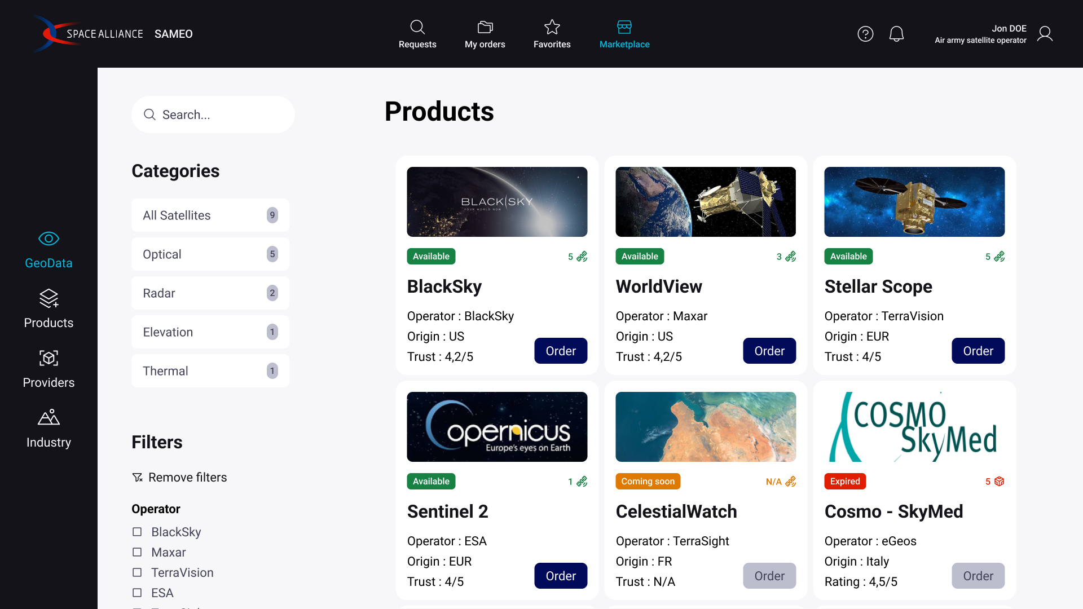This screenshot has height=609, width=1083.
Task: Click the Coming soon badge
Action: click(648, 482)
